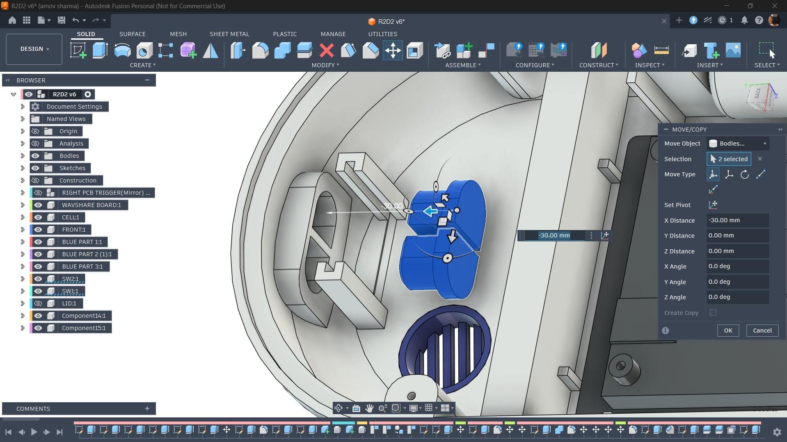Click the Extrude tool icon

(100, 50)
